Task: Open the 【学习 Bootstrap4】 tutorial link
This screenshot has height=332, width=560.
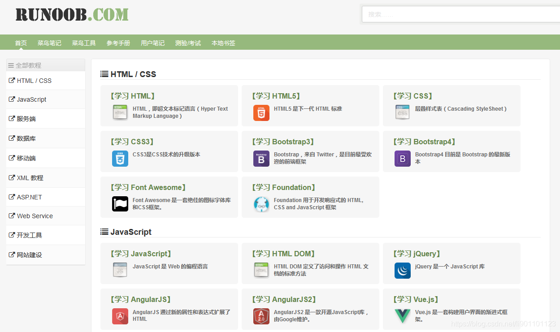Action: (425, 142)
